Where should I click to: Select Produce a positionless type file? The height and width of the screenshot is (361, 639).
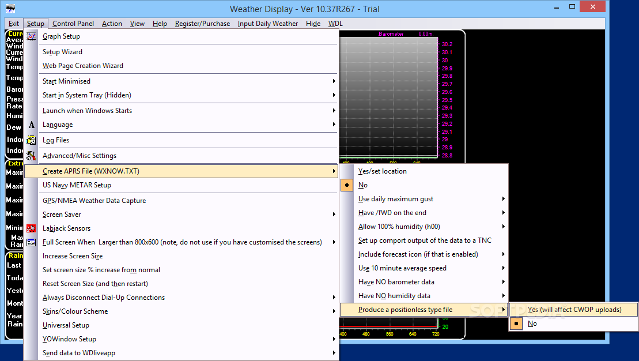tap(424, 310)
